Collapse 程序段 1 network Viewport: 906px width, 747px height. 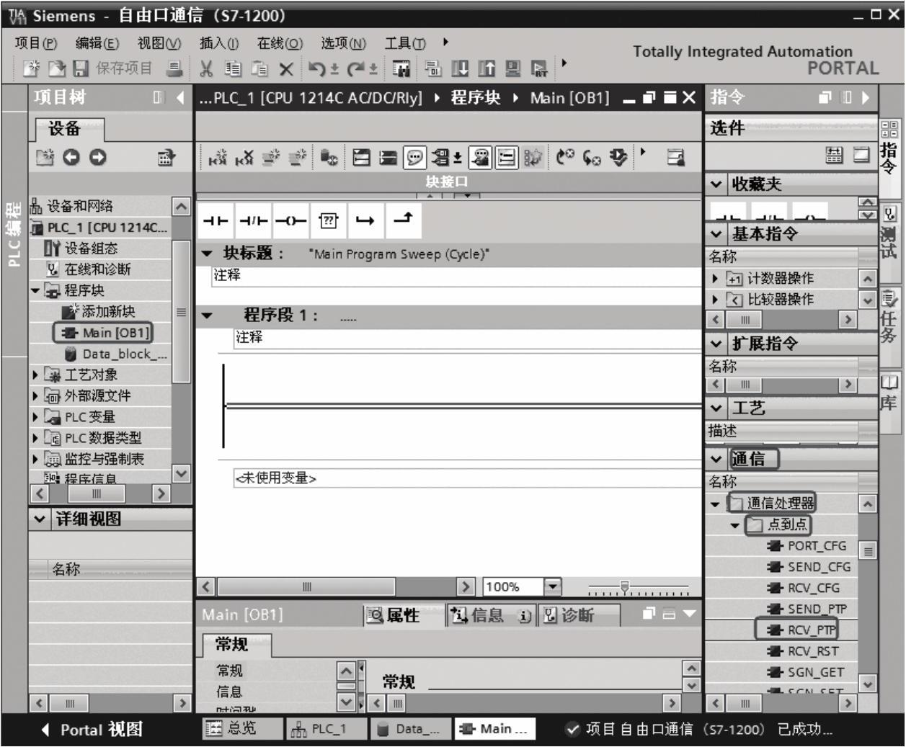[x=208, y=316]
